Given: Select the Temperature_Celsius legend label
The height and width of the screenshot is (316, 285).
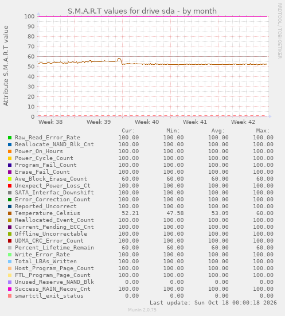Looking at the screenshot, I should click(48, 213).
